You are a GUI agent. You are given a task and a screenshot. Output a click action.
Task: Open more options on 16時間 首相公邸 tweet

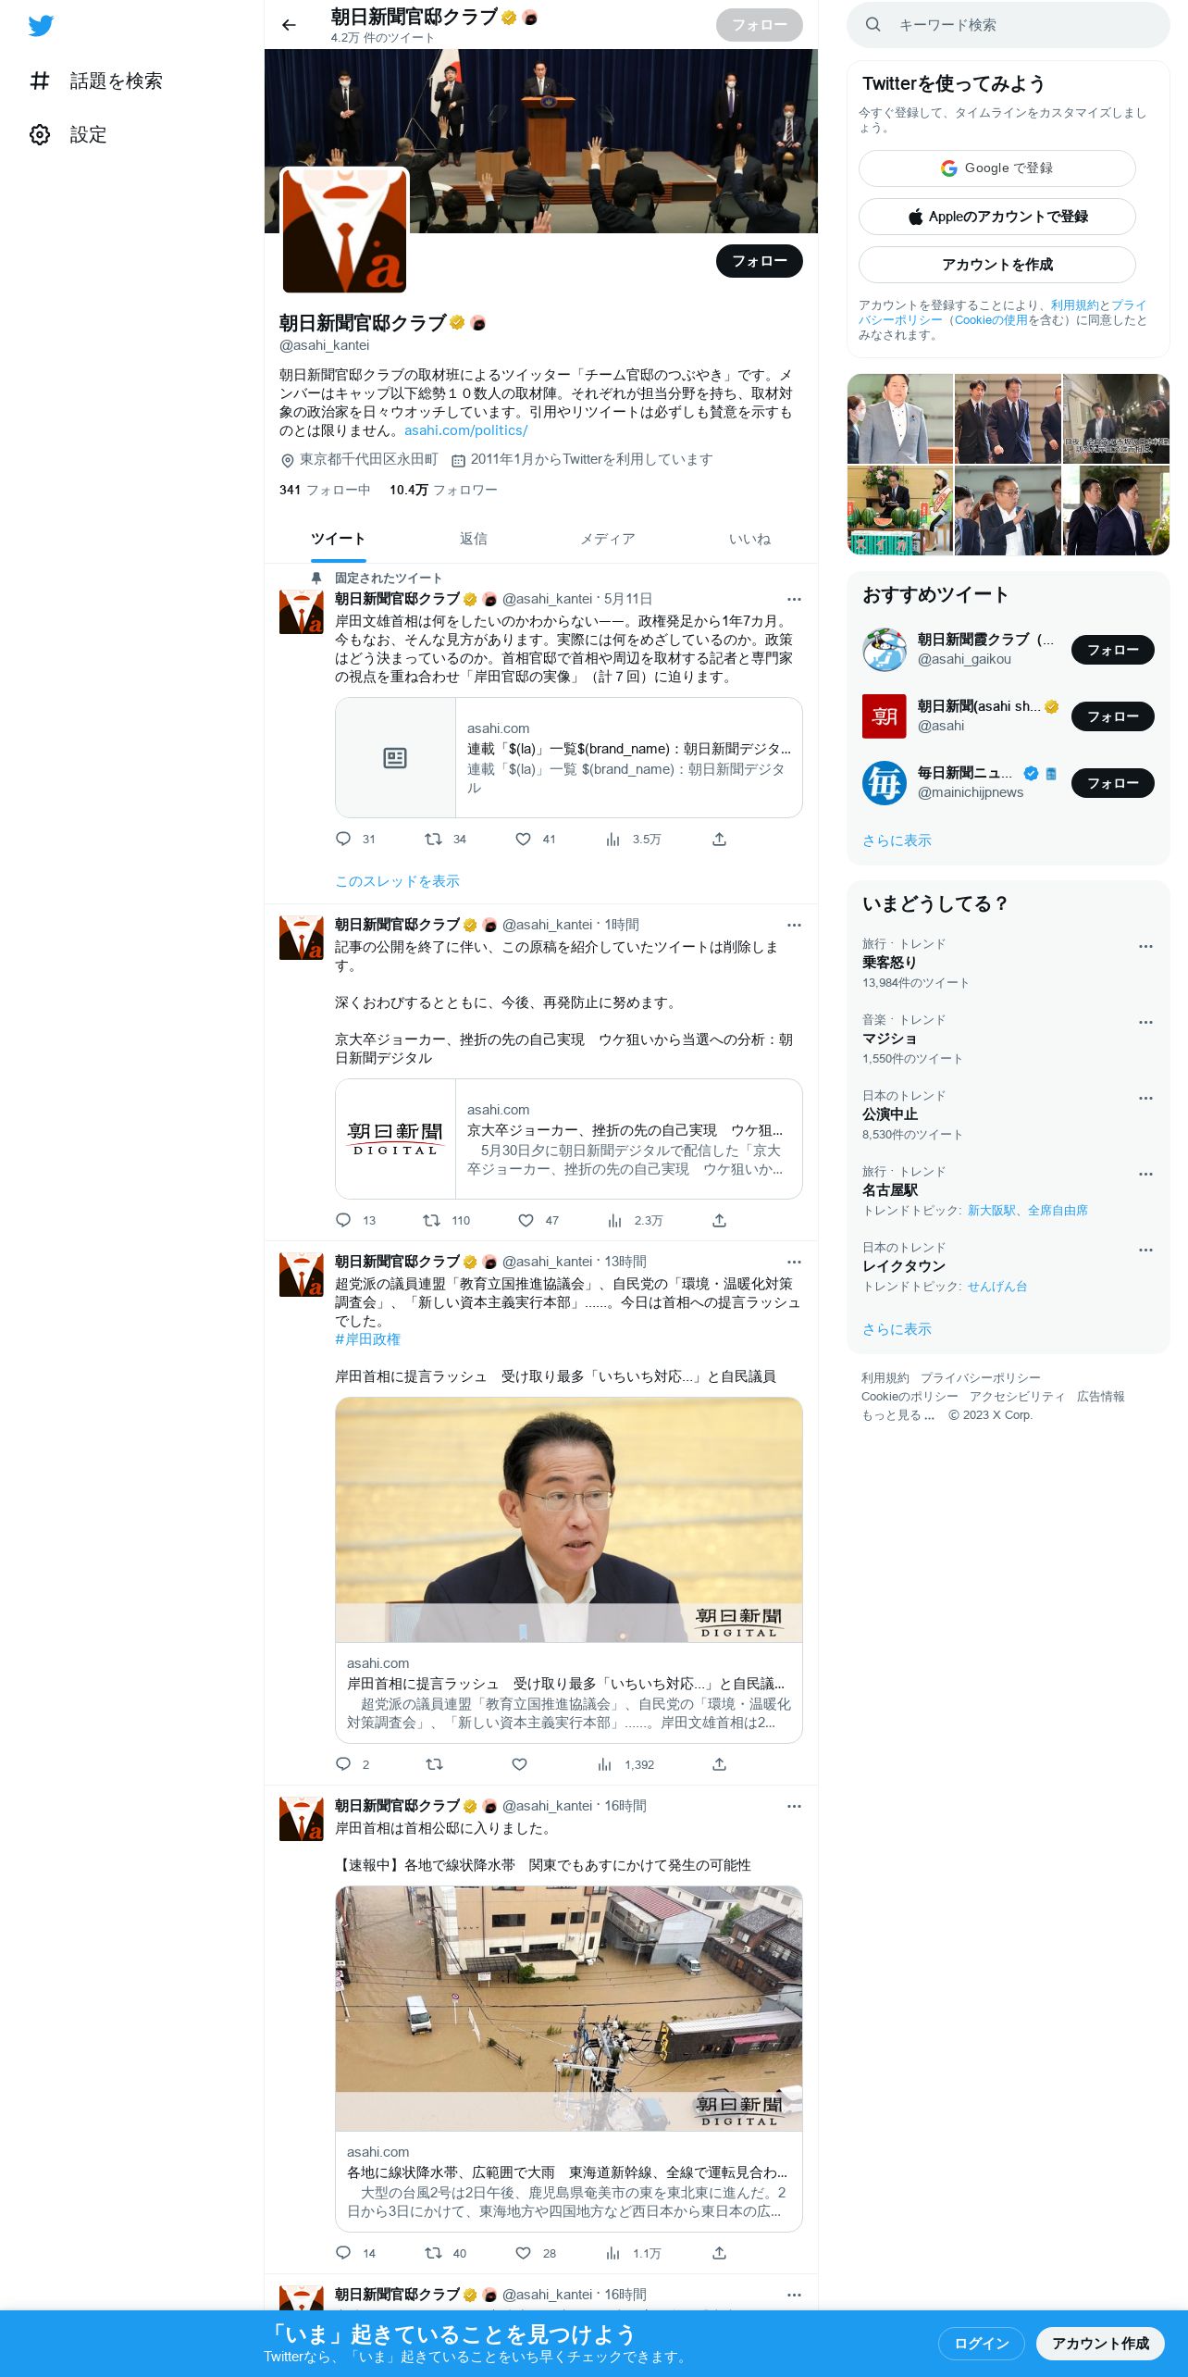coord(794,1806)
